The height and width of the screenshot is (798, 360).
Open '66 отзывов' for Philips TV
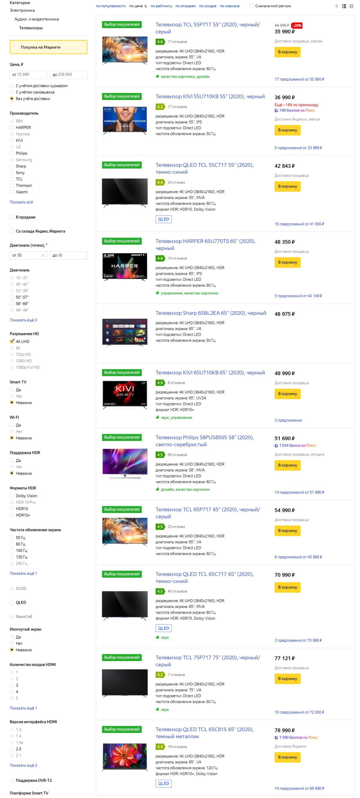177,455
